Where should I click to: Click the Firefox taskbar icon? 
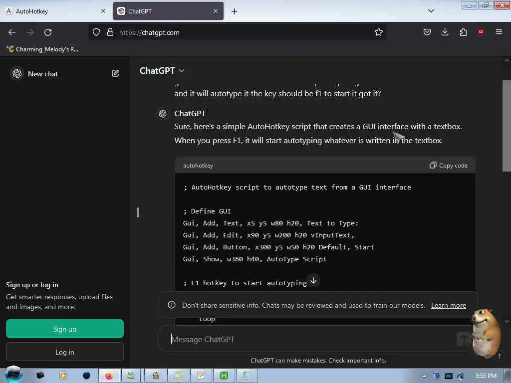(x=109, y=376)
